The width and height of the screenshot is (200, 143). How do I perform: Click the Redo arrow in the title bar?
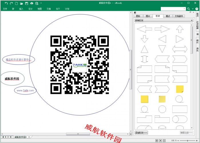coord(11,3)
